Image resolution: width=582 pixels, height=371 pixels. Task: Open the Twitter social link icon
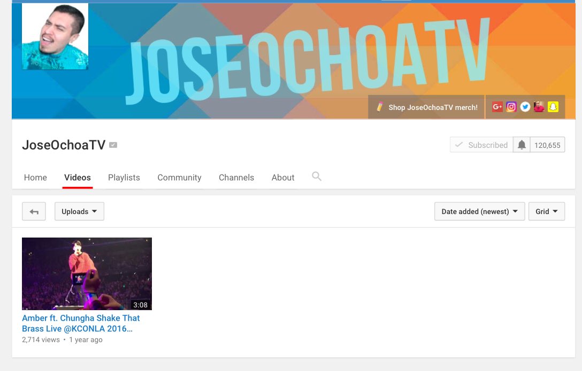(525, 107)
